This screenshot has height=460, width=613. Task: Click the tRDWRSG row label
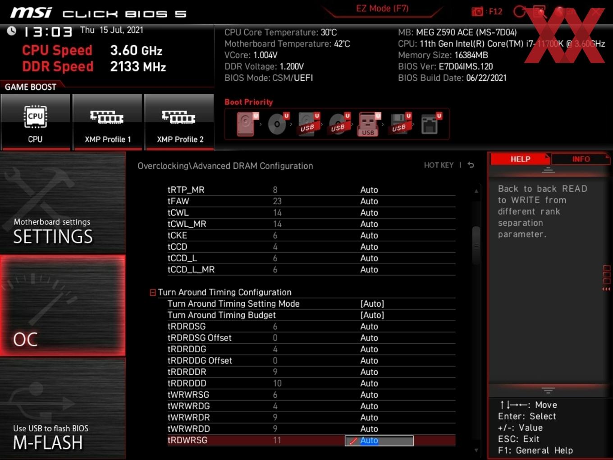click(x=188, y=440)
